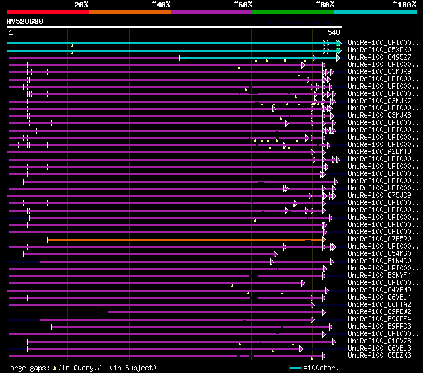
Task: Click the cyan segment of the O49527 alignment
Action: click(x=260, y=58)
